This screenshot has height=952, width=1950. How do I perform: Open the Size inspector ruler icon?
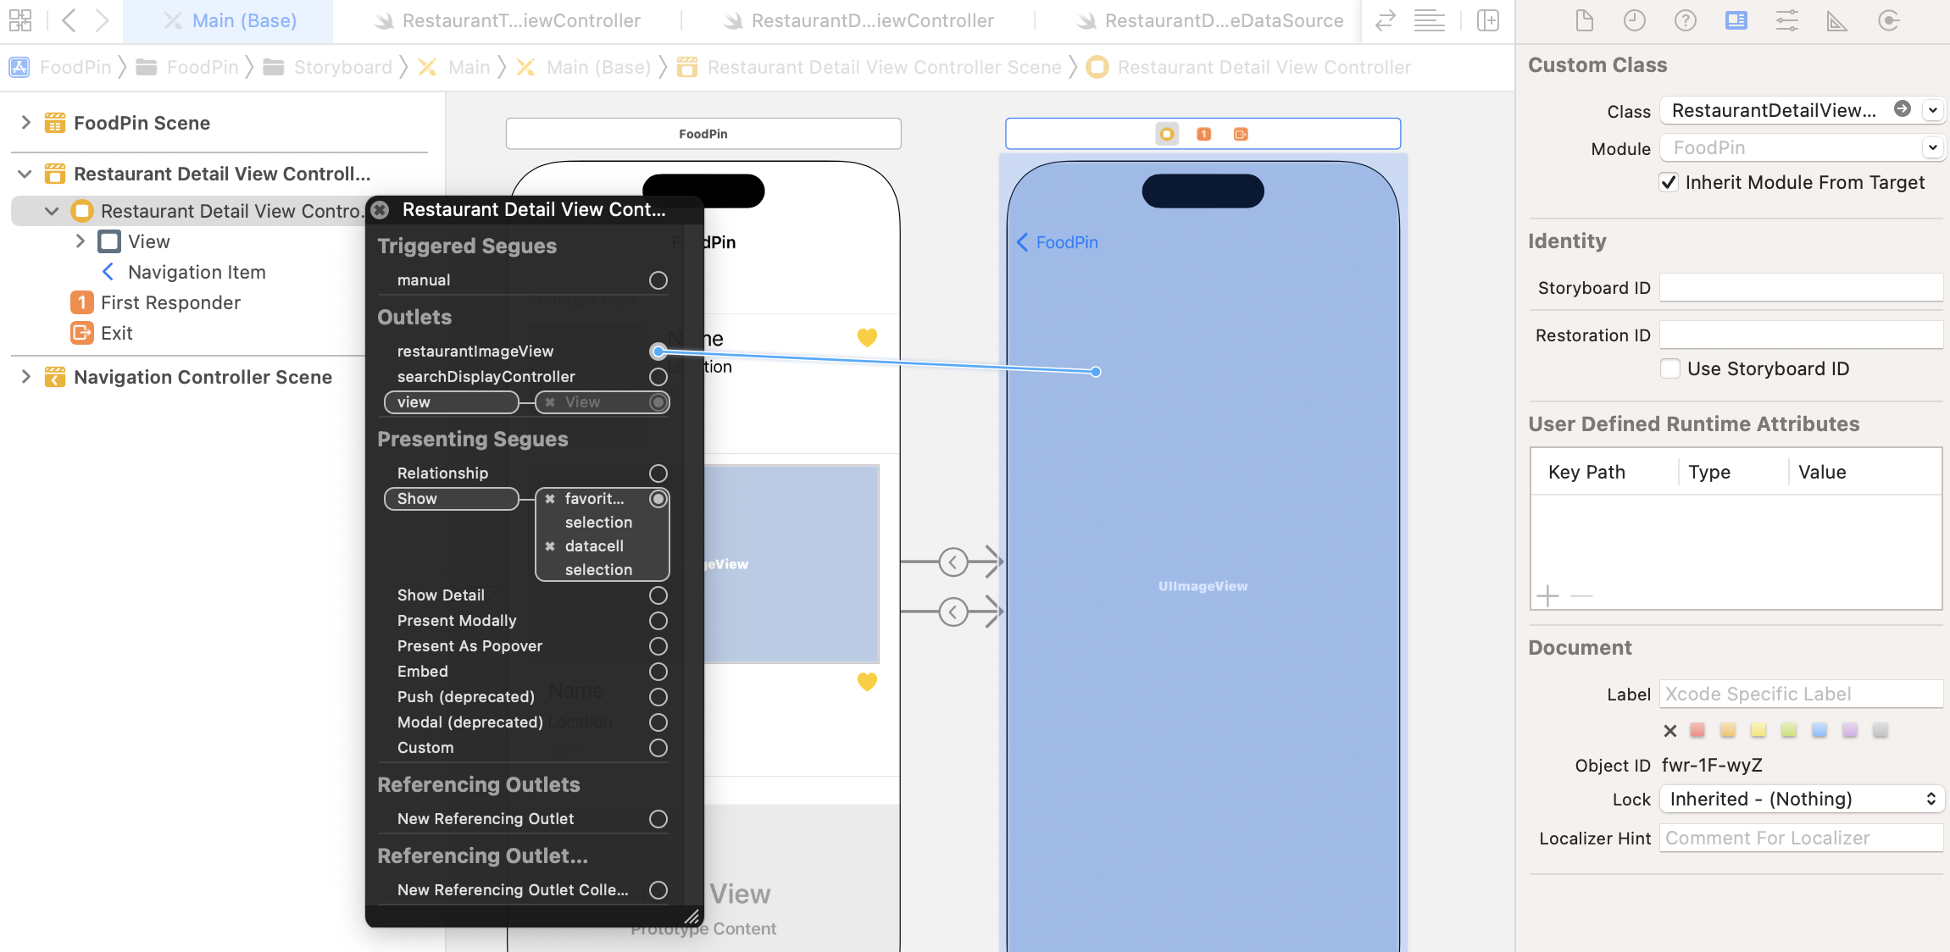tap(1836, 20)
